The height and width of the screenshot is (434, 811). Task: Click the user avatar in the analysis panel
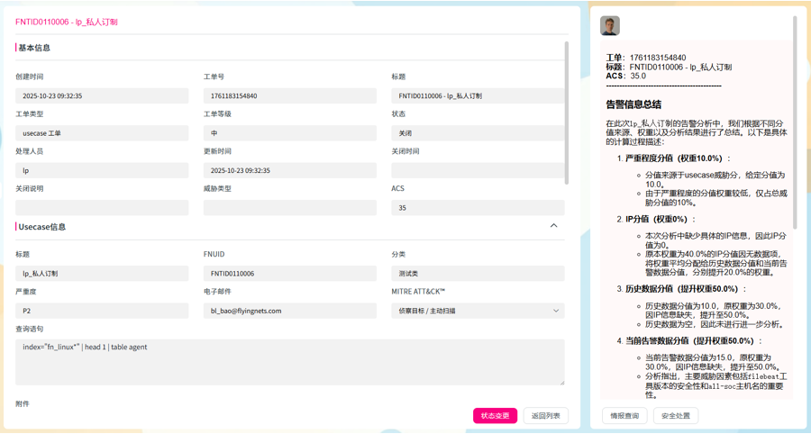(x=610, y=26)
